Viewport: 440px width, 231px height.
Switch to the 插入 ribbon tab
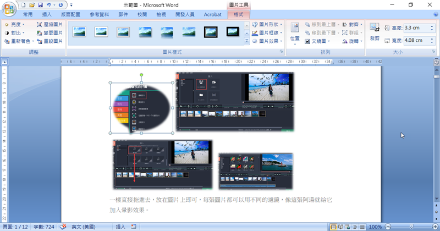[47, 15]
